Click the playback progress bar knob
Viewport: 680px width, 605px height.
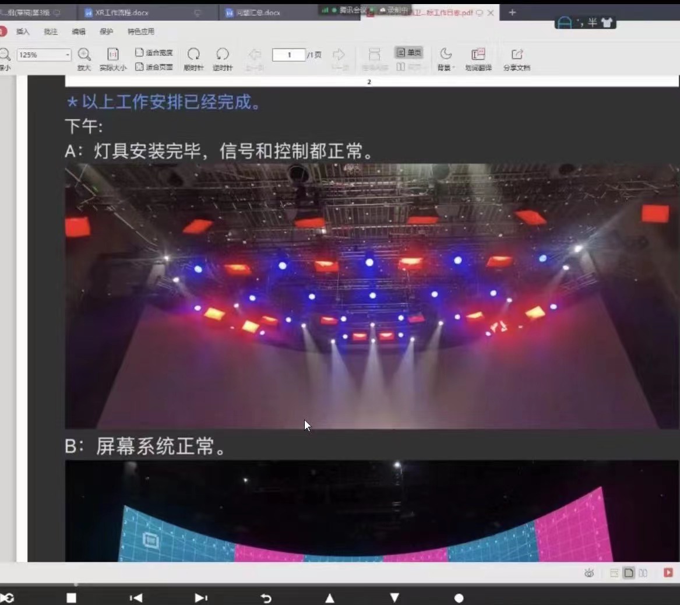coord(76,585)
